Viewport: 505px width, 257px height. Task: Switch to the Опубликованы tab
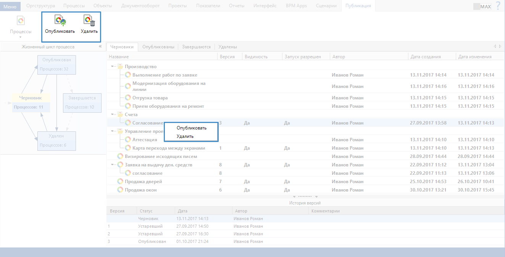point(158,47)
